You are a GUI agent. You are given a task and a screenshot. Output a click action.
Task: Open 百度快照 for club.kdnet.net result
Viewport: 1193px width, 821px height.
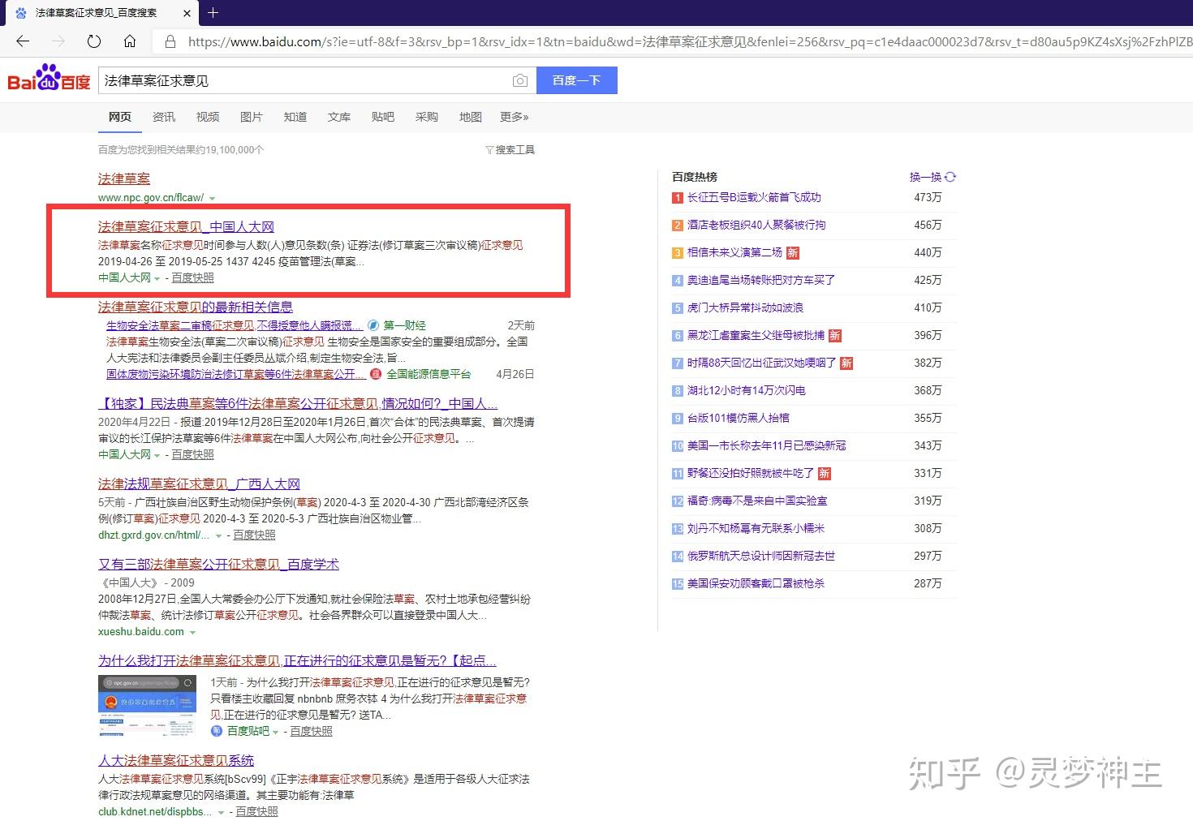[x=256, y=812]
